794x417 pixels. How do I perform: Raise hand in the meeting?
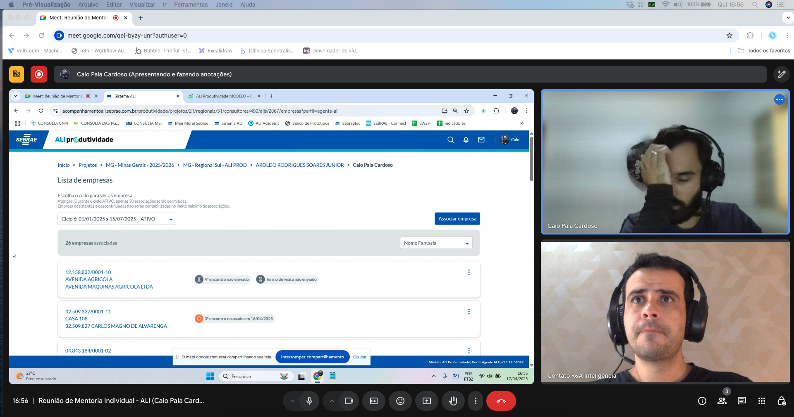pyautogui.click(x=453, y=401)
